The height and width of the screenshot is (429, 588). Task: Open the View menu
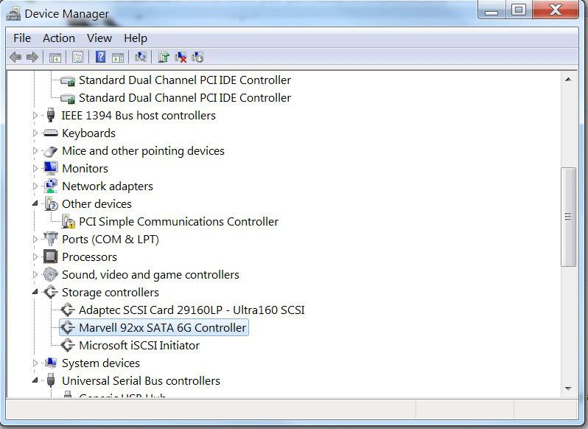point(99,38)
